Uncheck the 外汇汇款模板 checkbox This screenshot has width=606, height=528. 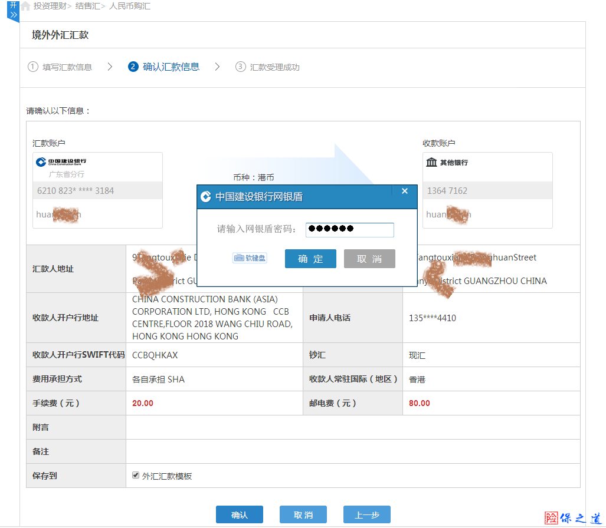tap(136, 475)
